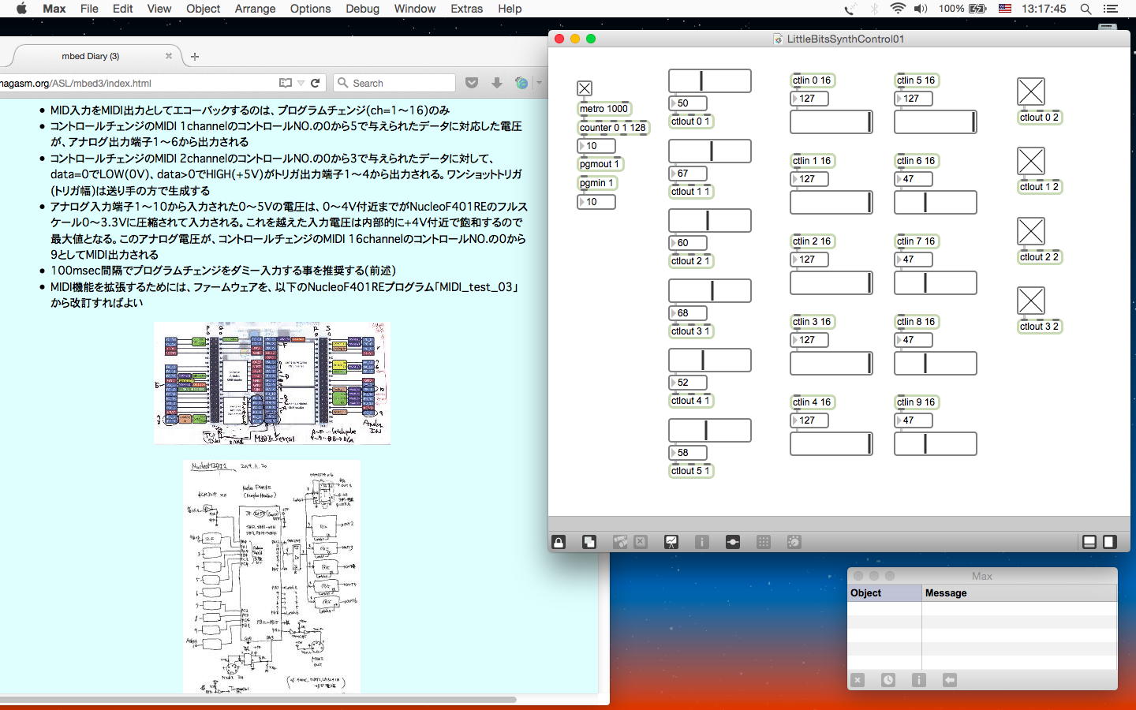Click the slider above ctlout 0 1
1136x710 pixels.
pos(709,80)
